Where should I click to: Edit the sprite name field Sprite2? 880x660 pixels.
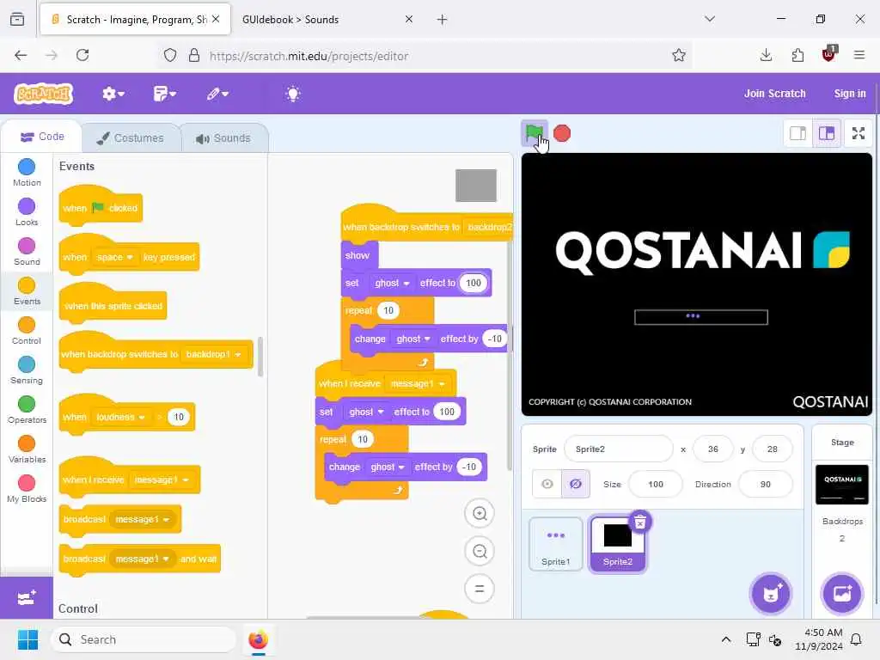[618, 449]
